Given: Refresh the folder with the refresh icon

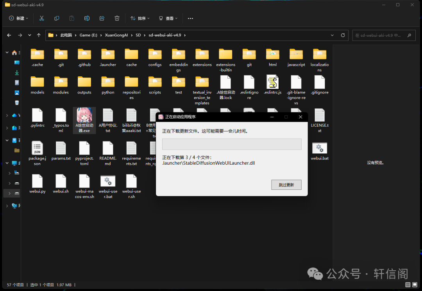Looking at the screenshot, I should pyautogui.click(x=343, y=35).
